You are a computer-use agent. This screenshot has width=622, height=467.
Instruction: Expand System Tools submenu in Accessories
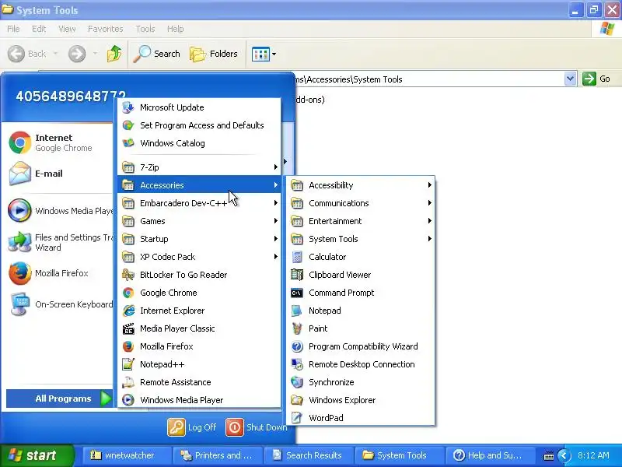click(361, 239)
